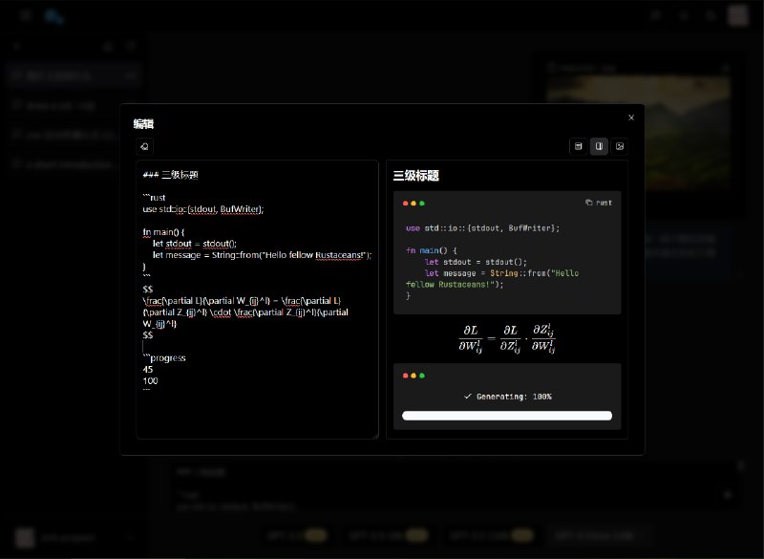Switch to preview-only view icon
Image resolution: width=764 pixels, height=559 pixels.
pyautogui.click(x=621, y=145)
